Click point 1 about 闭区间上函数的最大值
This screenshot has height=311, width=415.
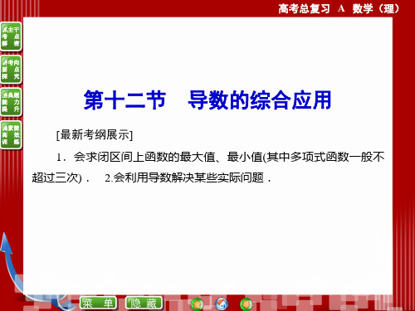tap(221, 157)
